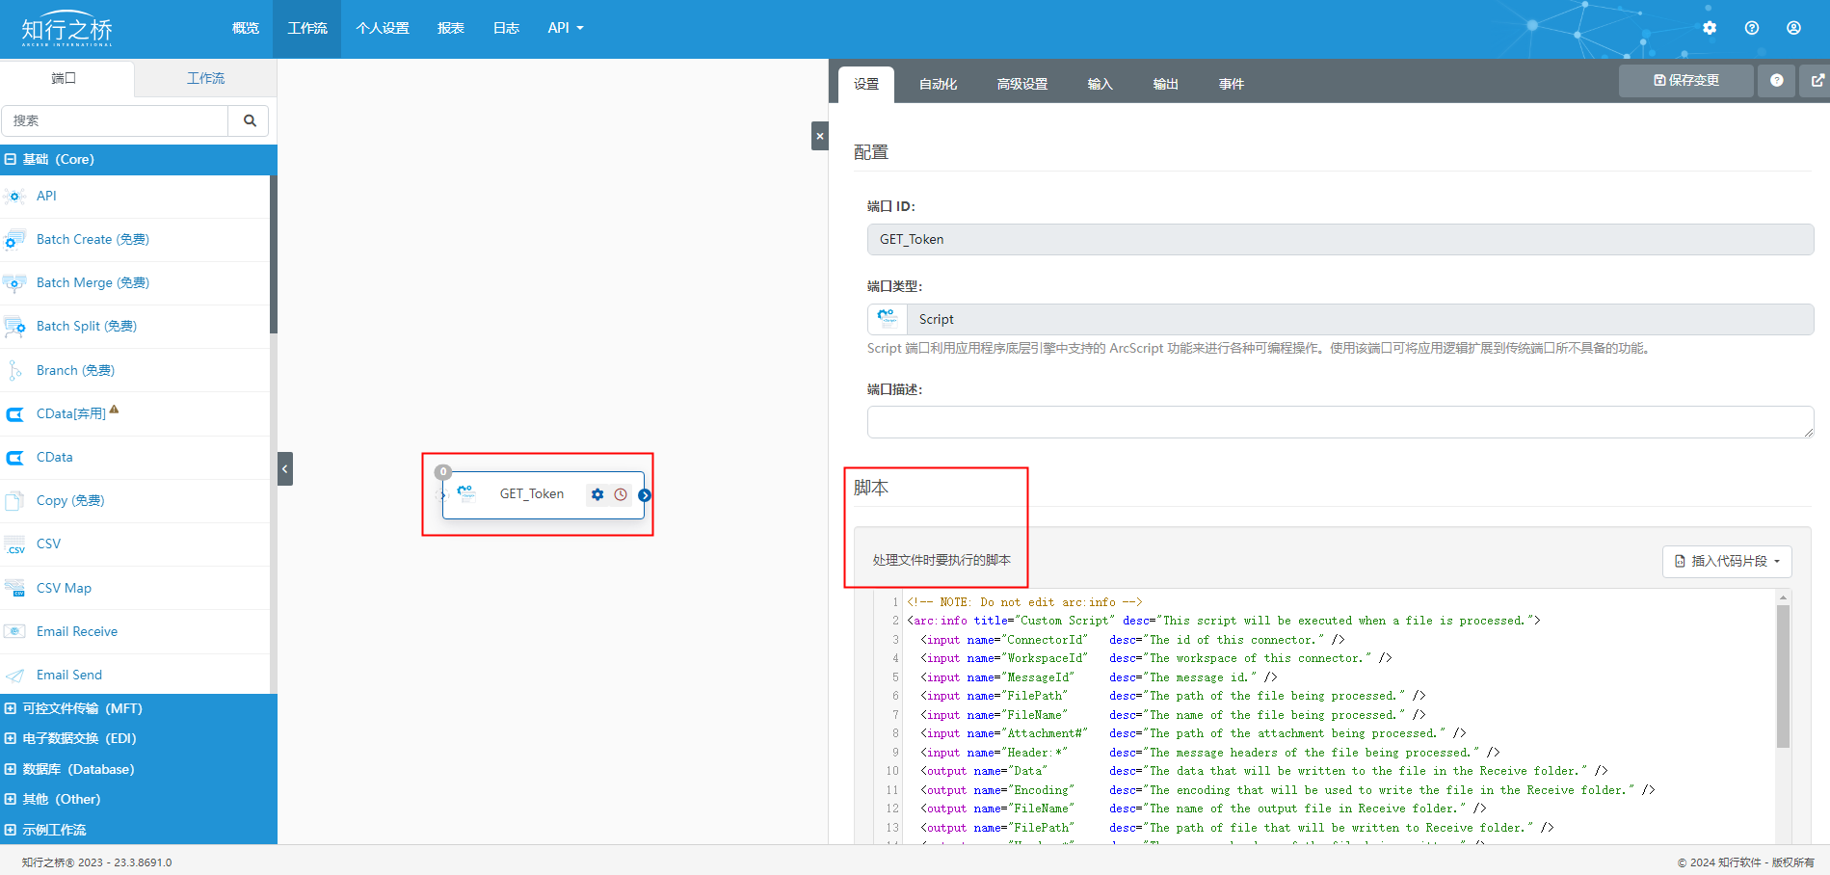Image resolution: width=1830 pixels, height=875 pixels.
Task: Switch to the 自动化 tab
Action: (937, 84)
